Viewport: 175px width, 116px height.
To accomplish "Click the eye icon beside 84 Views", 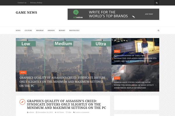I will coord(56,112).
